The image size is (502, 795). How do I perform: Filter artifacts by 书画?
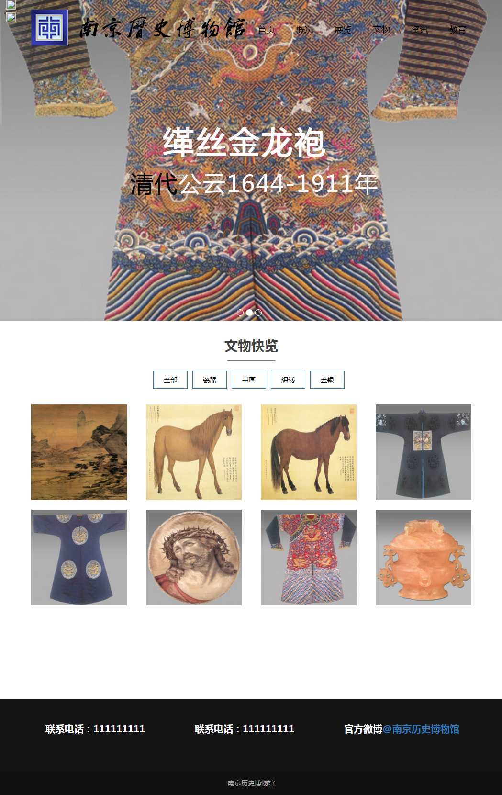click(x=249, y=380)
